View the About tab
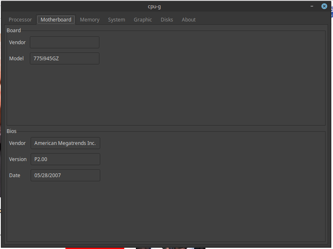The height and width of the screenshot is (249, 333). pyautogui.click(x=188, y=20)
